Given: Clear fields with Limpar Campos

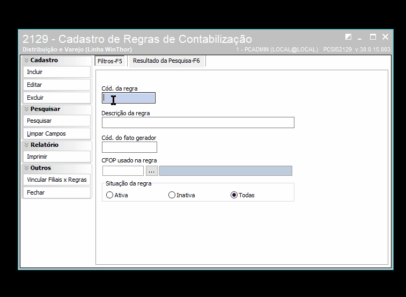Looking at the screenshot, I should (57, 133).
